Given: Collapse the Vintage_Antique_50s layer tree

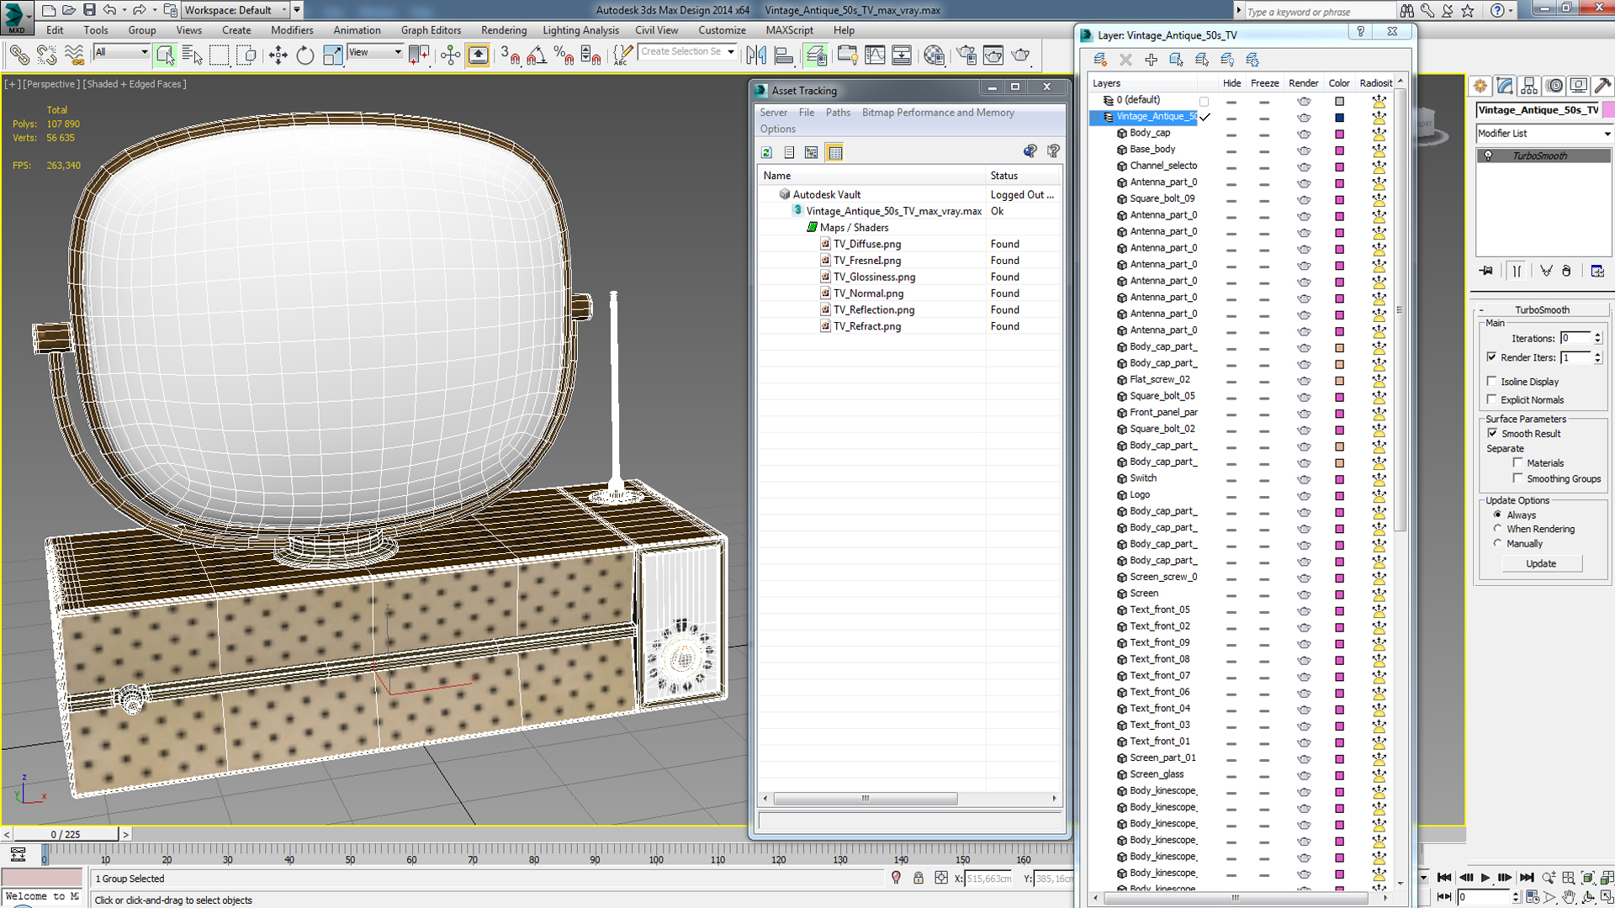Looking at the screenshot, I should (x=1097, y=117).
